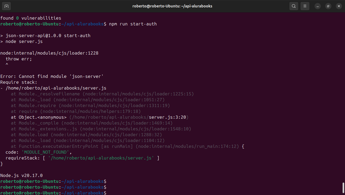Click 'at Module._extensions..js' stack line
345x195 pixels.
tap(101, 129)
